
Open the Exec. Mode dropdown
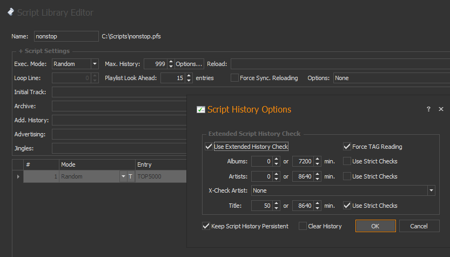pos(95,64)
